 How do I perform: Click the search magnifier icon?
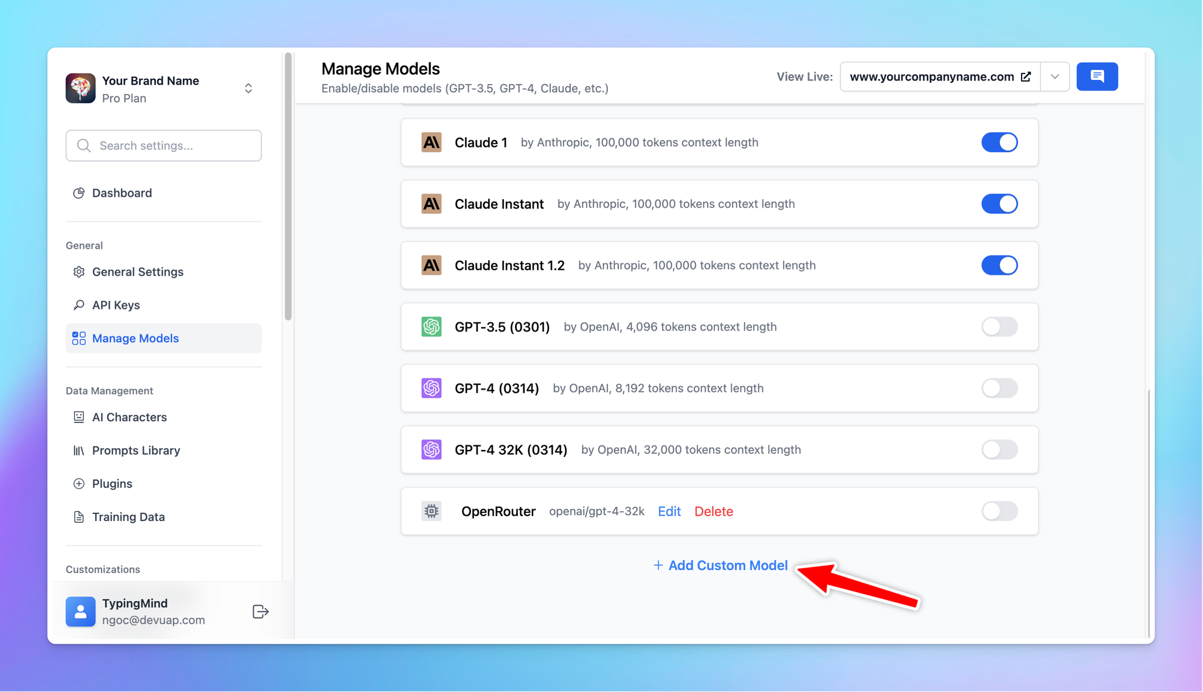tap(84, 146)
